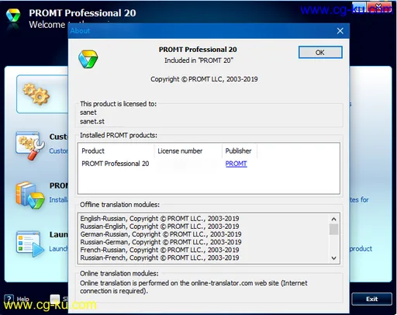Open the PROMT publisher link
Viewport: 397px width, 315px height.
pos(236,164)
